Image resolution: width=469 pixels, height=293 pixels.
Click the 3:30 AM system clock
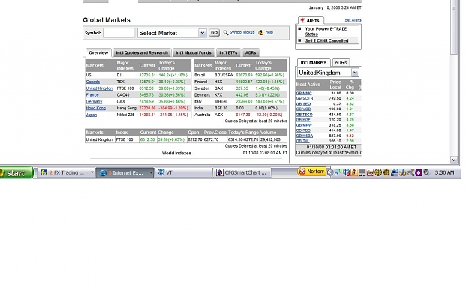click(444, 172)
